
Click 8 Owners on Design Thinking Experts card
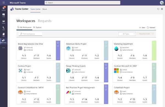(x=72, y=79)
